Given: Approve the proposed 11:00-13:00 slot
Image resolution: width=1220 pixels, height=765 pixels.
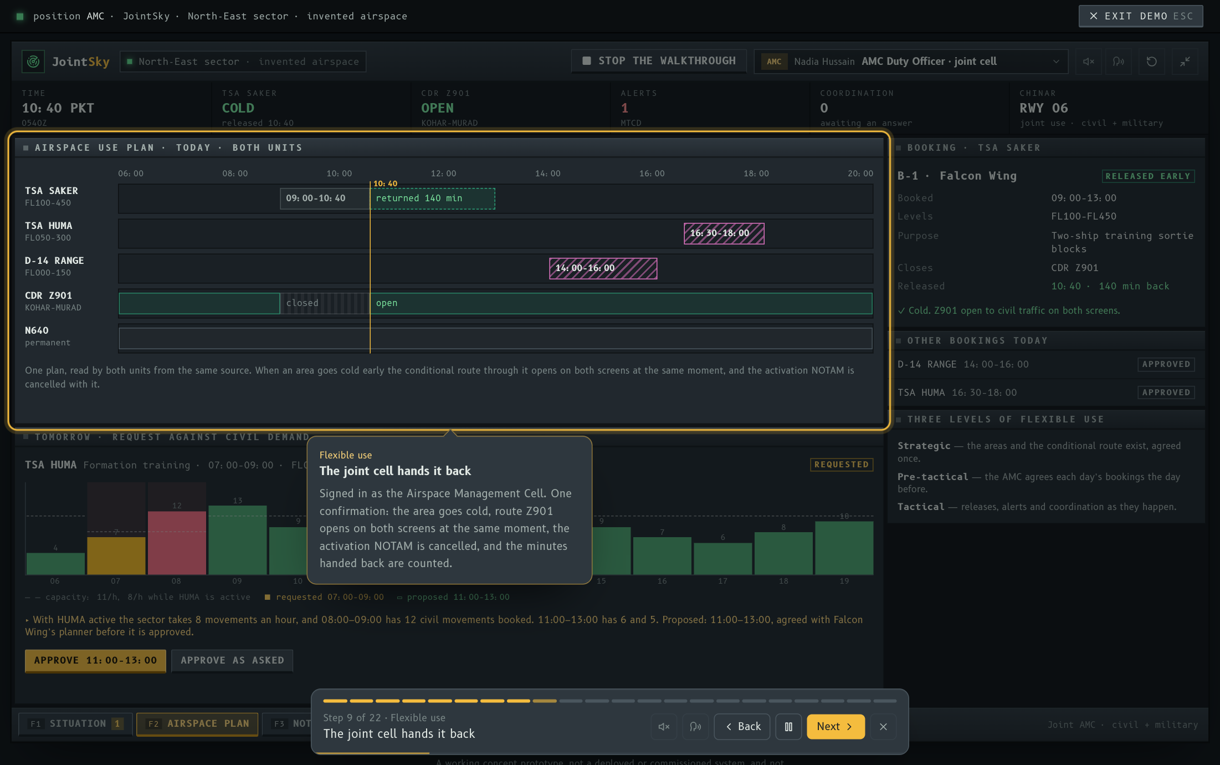Looking at the screenshot, I should [95, 660].
